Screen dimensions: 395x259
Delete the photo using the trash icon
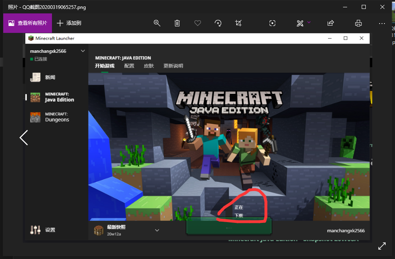(x=177, y=23)
